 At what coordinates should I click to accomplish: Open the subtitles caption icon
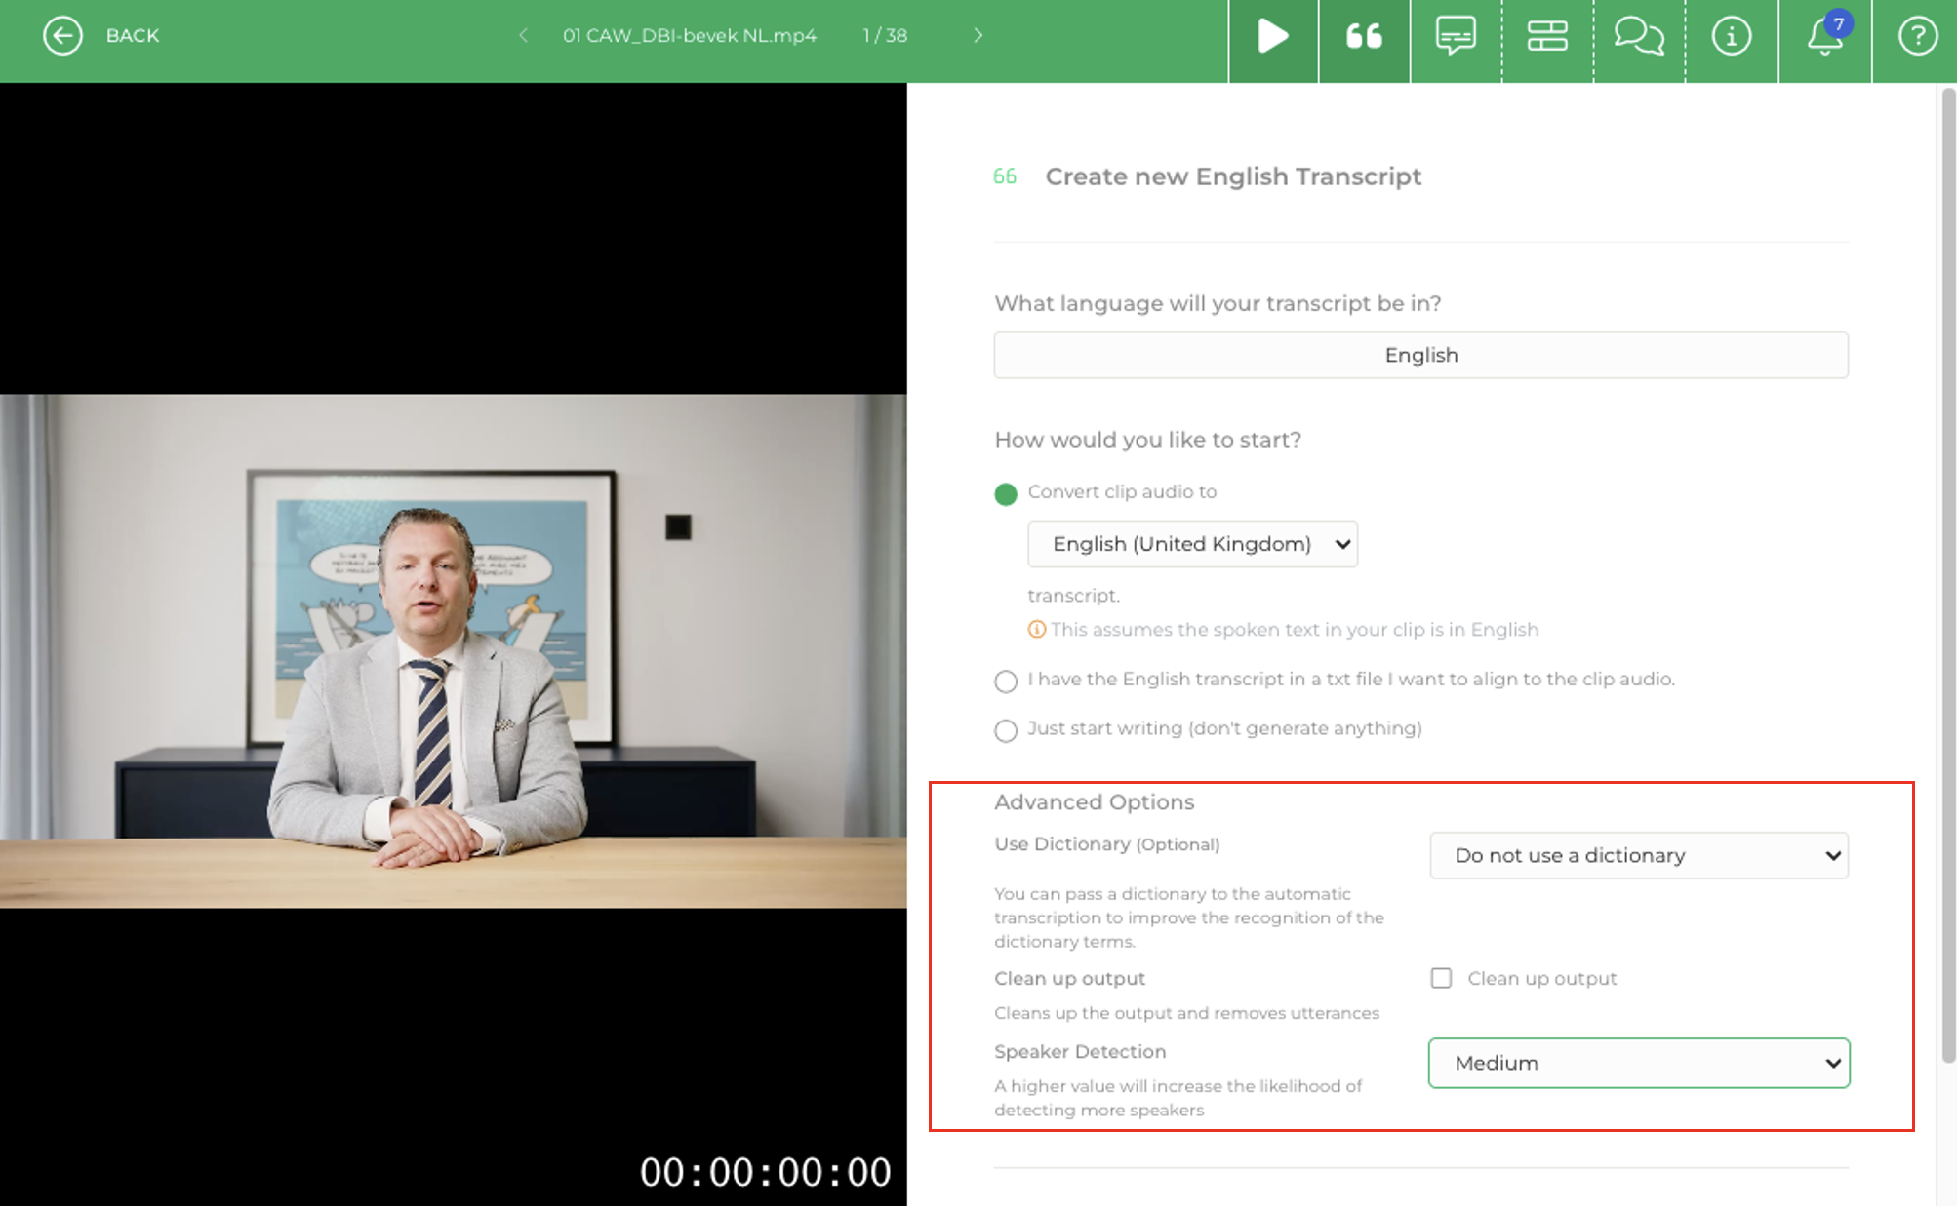(1455, 36)
